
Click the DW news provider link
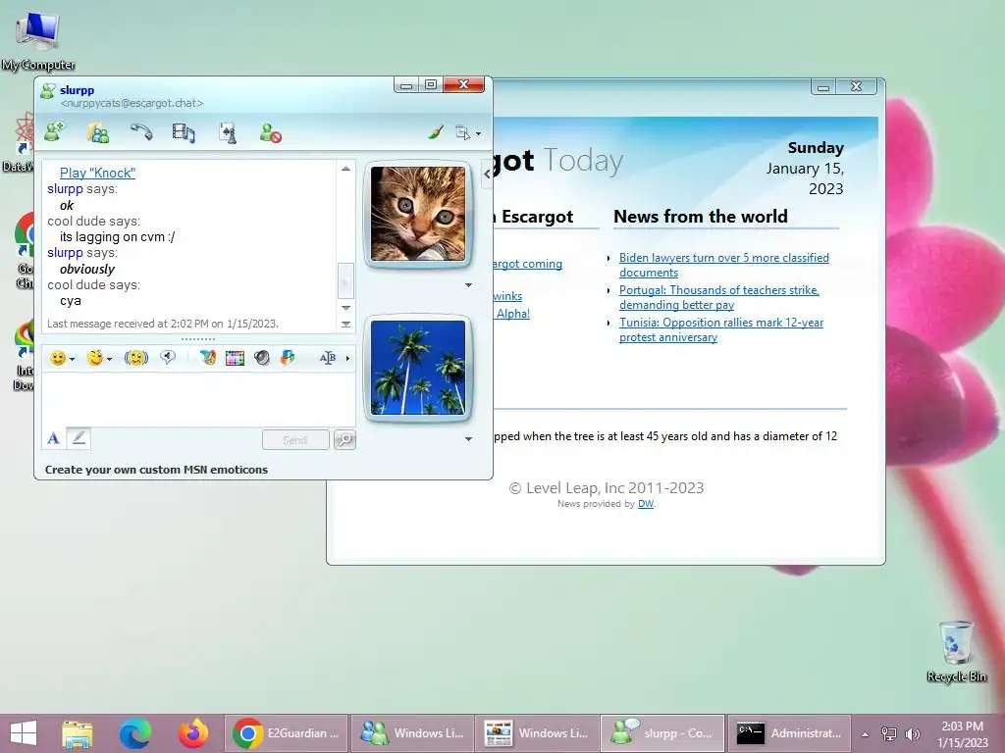pyautogui.click(x=646, y=504)
